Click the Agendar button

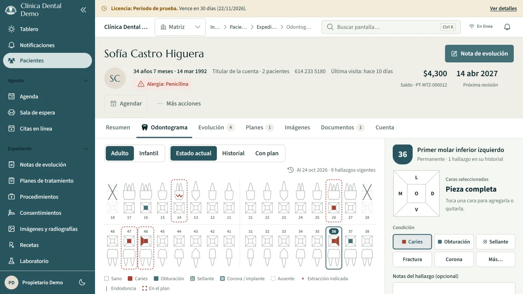coord(126,103)
